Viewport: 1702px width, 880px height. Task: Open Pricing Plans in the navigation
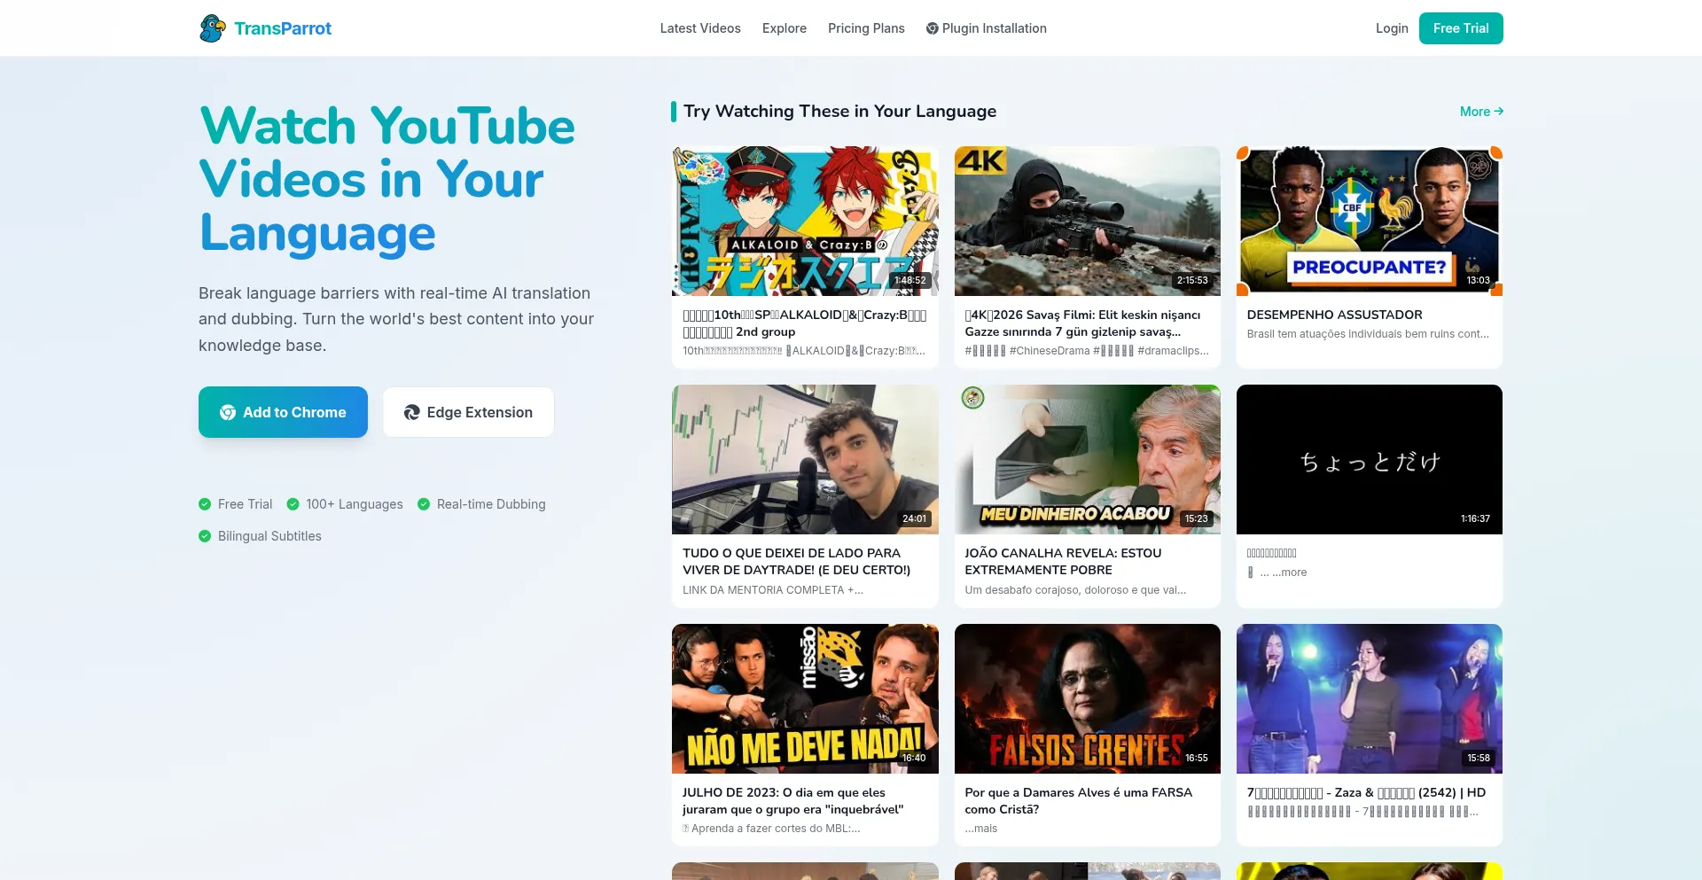click(x=866, y=28)
